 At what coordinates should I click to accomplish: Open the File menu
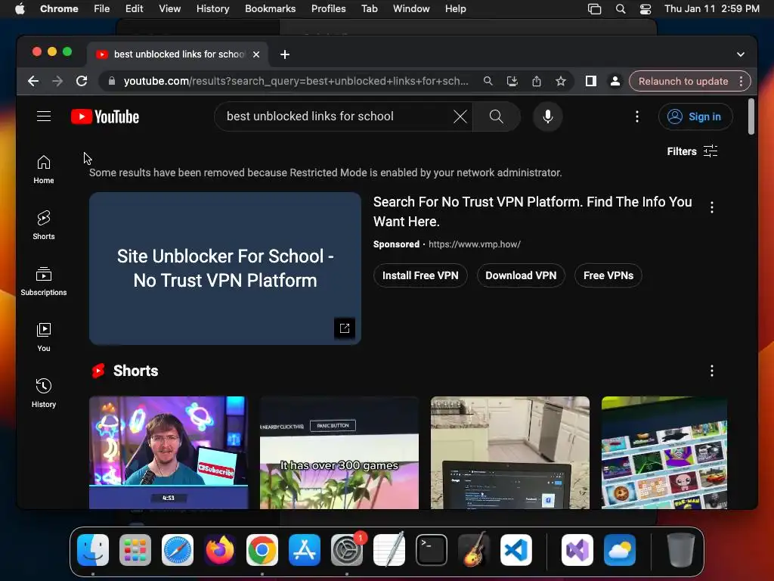click(102, 9)
